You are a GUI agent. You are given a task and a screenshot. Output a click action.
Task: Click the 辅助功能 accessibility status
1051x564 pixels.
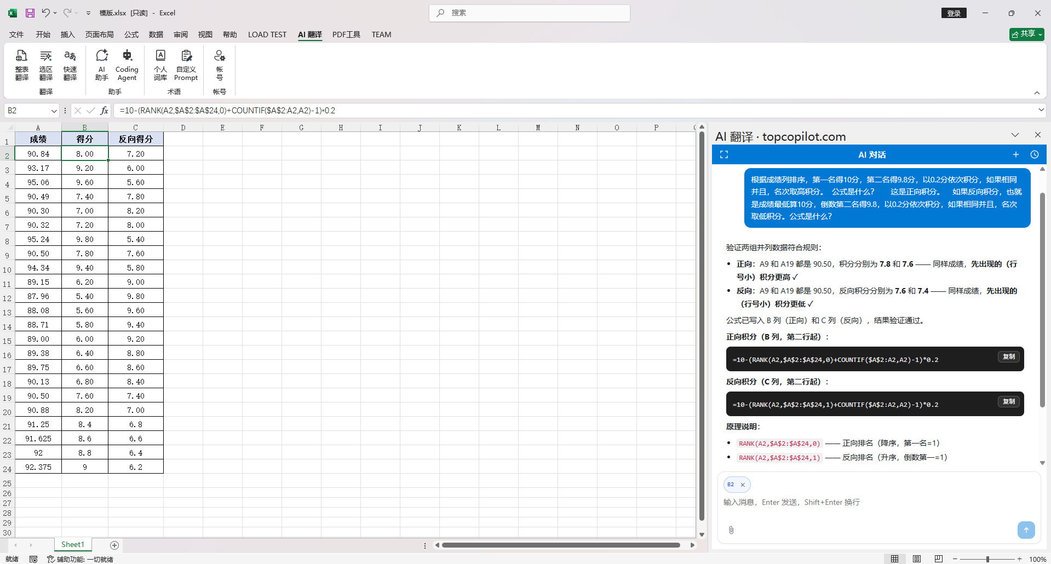tap(80, 559)
